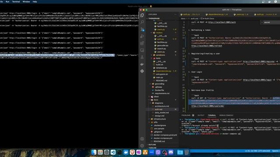Open geocoder.py in the file tree
Image resolution: width=280 pixels, height=157 pixels.
coord(162,45)
